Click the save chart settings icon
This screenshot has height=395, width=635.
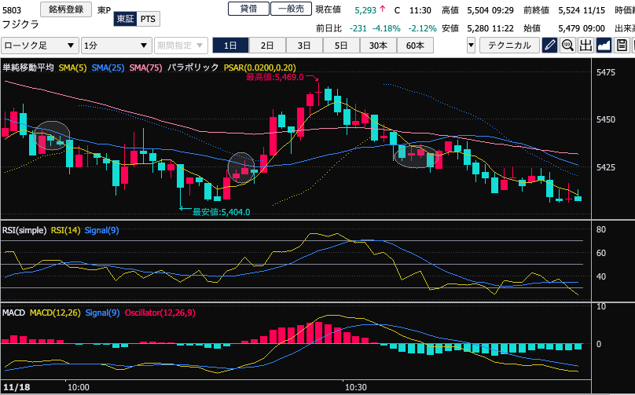(623, 46)
